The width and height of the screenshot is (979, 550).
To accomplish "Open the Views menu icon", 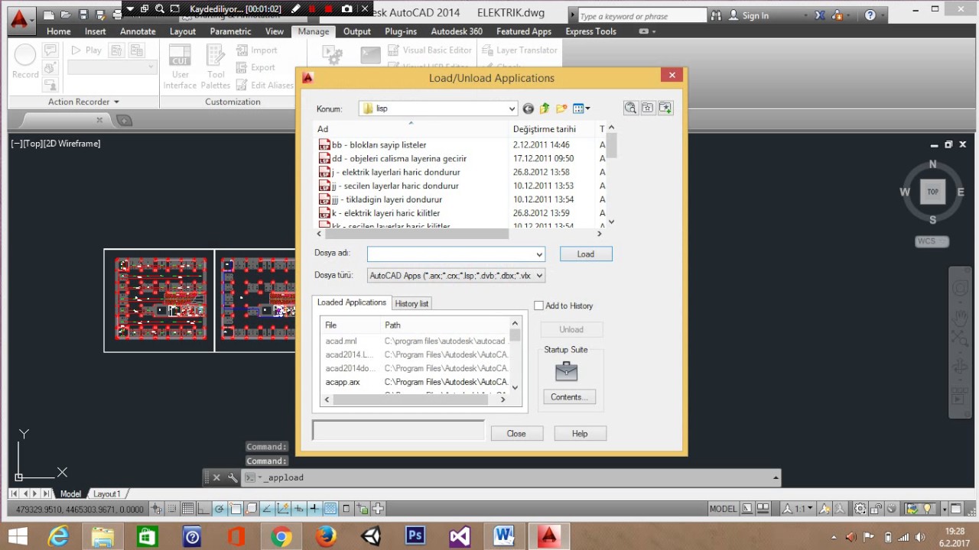I will (x=581, y=108).
